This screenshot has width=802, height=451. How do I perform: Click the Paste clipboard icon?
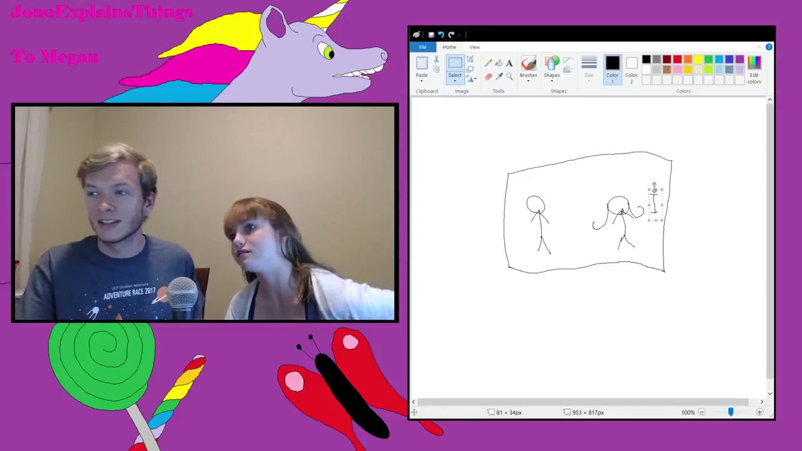click(422, 63)
